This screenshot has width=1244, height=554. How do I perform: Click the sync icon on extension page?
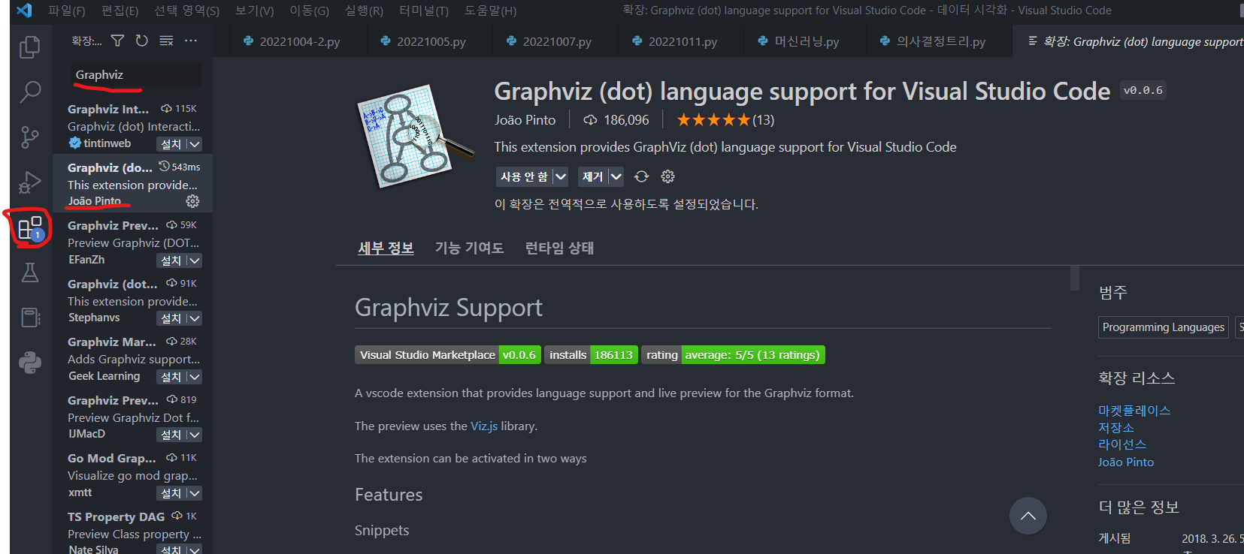tap(641, 176)
